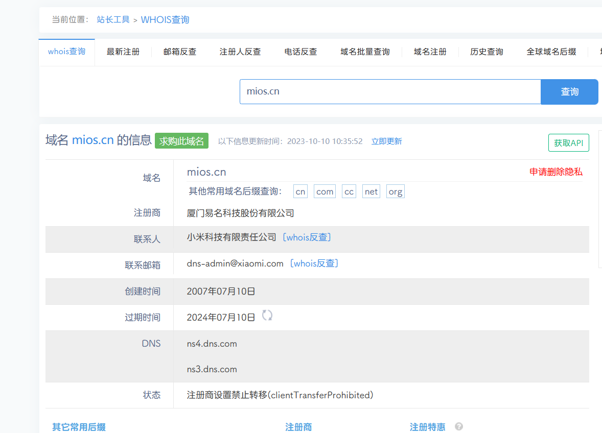Click the 立即更新 link
The height and width of the screenshot is (433, 602).
[x=387, y=141]
